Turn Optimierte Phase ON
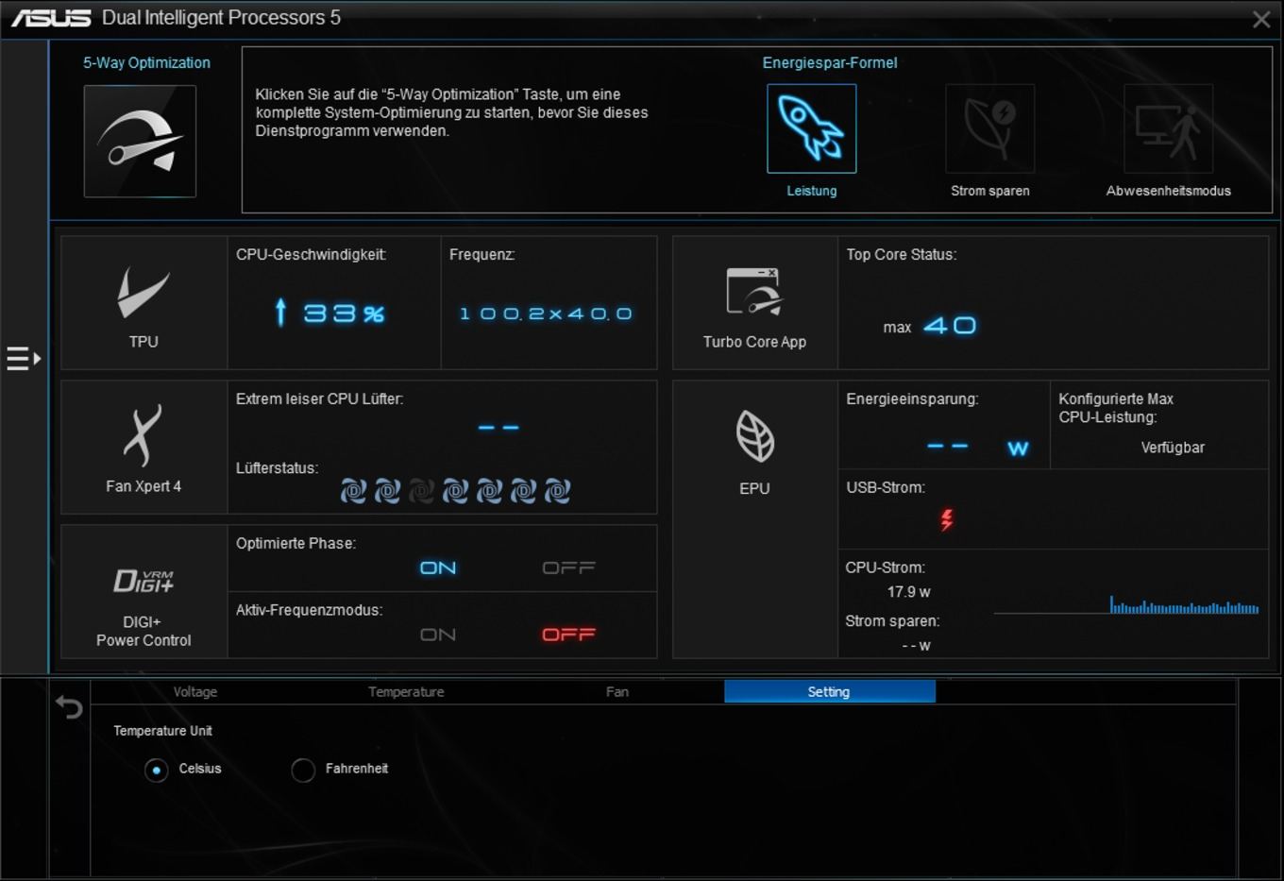This screenshot has width=1284, height=881. tap(438, 568)
